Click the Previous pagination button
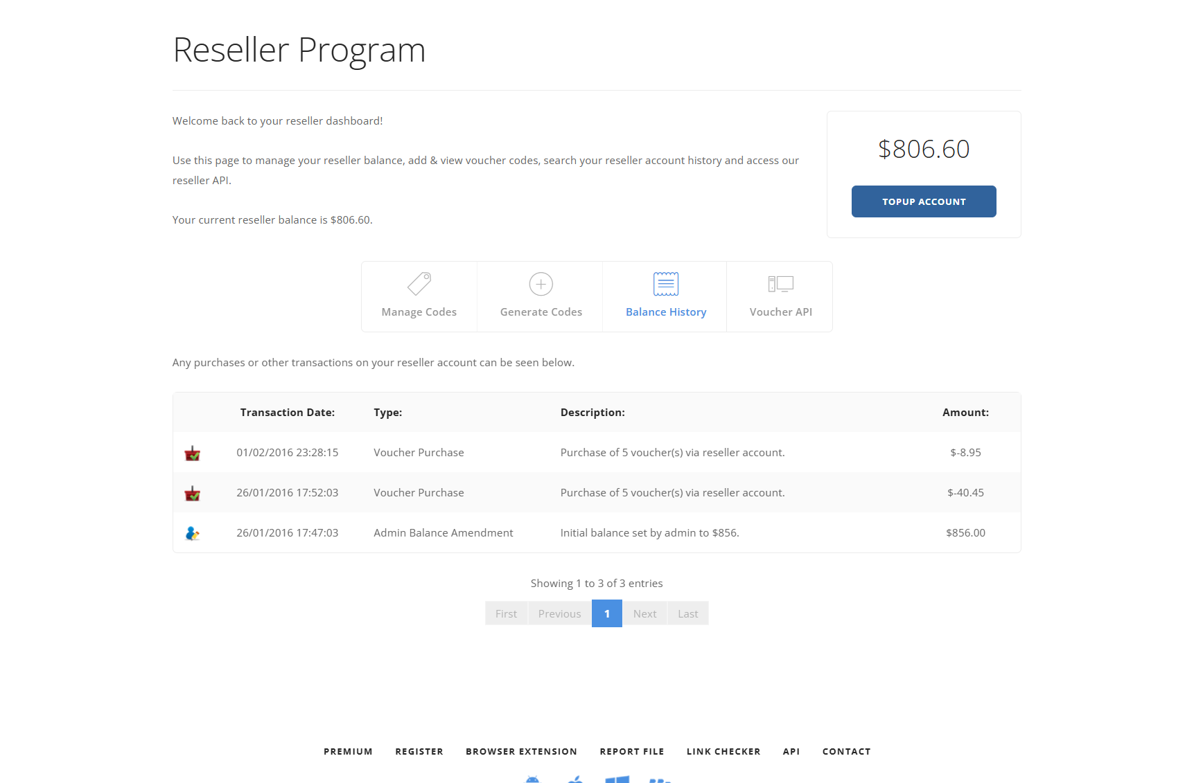Viewport: 1194px width, 783px height. click(x=559, y=614)
